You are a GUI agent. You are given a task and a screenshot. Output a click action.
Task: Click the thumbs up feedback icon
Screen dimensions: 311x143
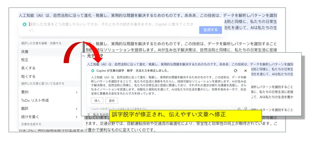pyautogui.click(x=239, y=109)
